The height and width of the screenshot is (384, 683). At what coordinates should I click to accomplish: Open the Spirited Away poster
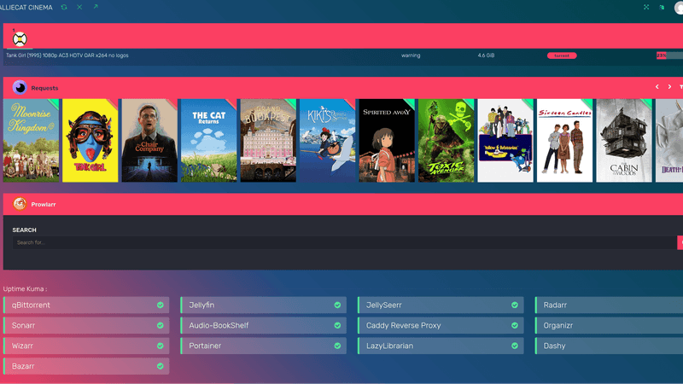387,140
